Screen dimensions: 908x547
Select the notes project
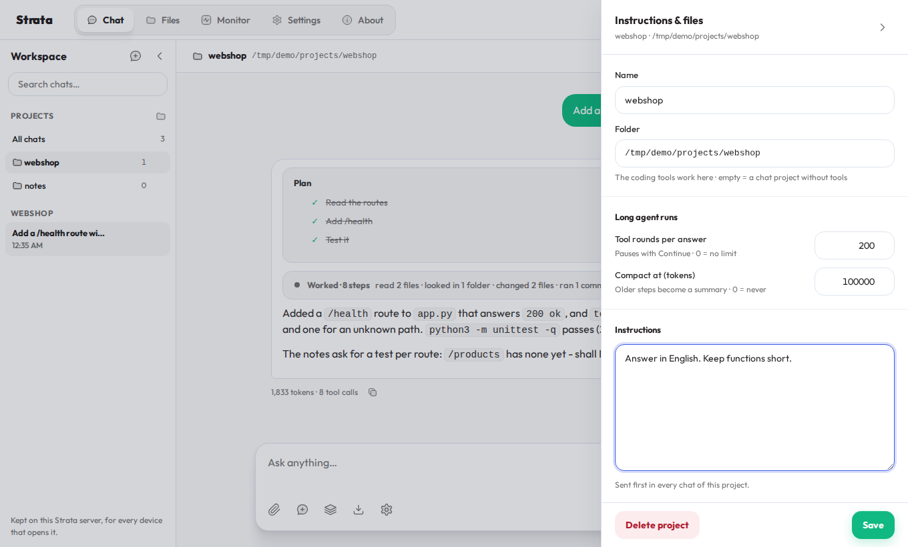tap(87, 185)
